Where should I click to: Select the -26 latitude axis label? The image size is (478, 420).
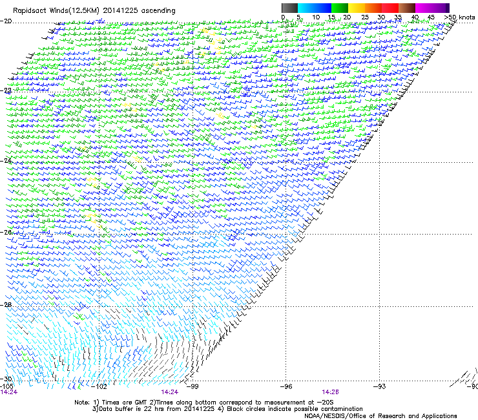pyautogui.click(x=6, y=232)
